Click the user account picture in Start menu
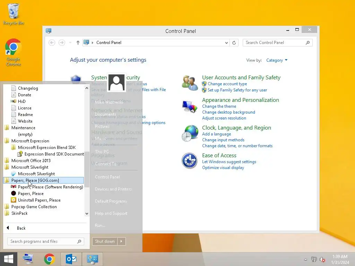Image resolution: width=355 pixels, height=266 pixels. [116, 82]
